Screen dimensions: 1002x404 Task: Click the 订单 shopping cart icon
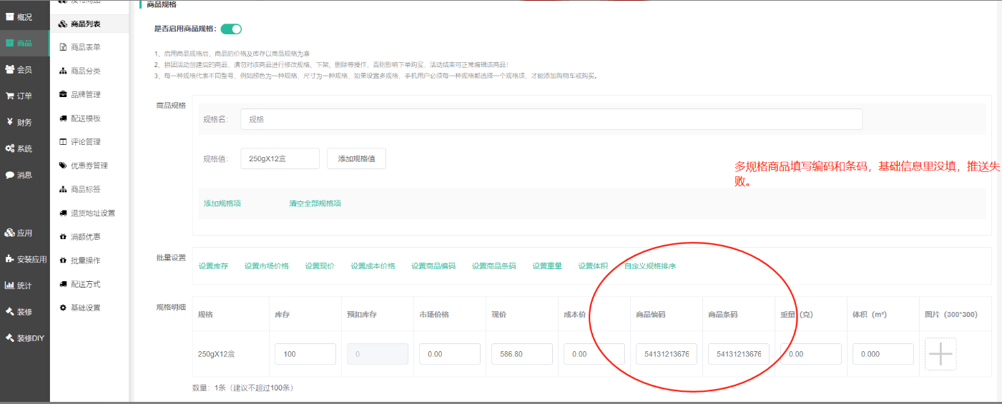click(10, 96)
